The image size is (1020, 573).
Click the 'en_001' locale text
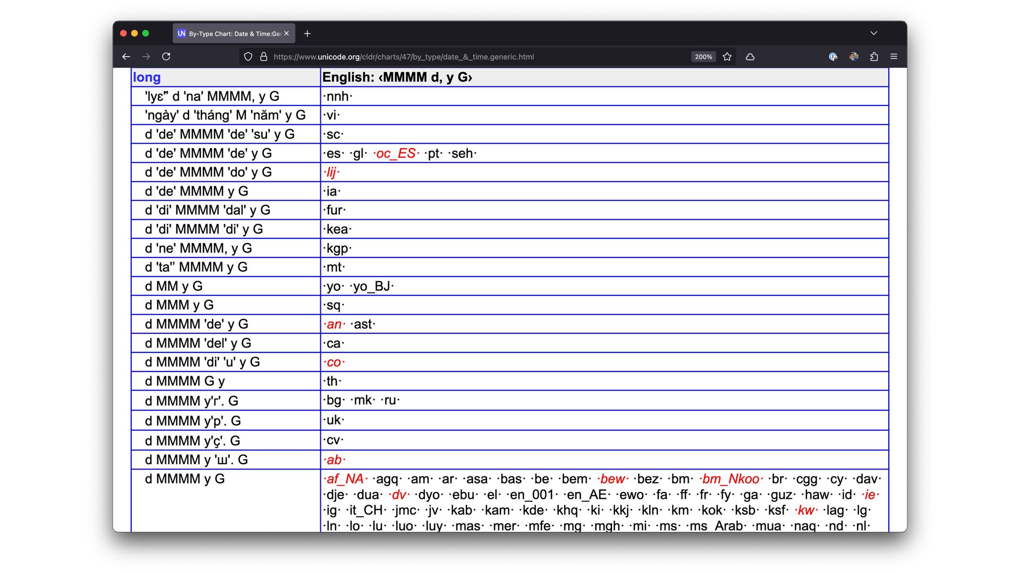532,495
